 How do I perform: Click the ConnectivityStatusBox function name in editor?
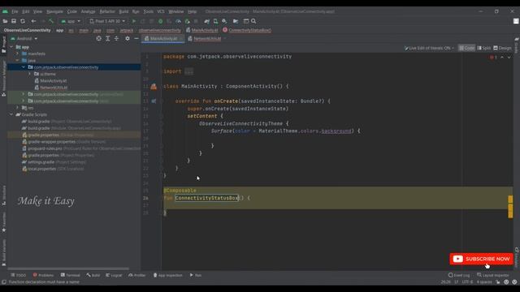pyautogui.click(x=206, y=198)
